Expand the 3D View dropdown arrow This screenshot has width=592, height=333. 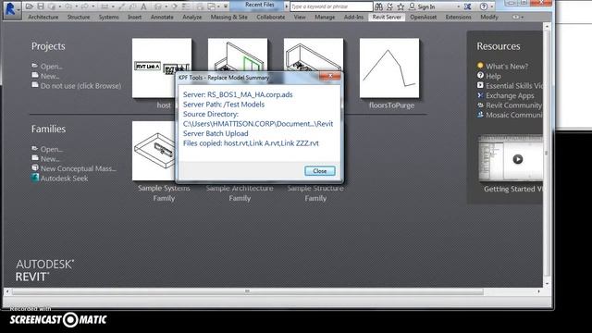[x=166, y=6]
